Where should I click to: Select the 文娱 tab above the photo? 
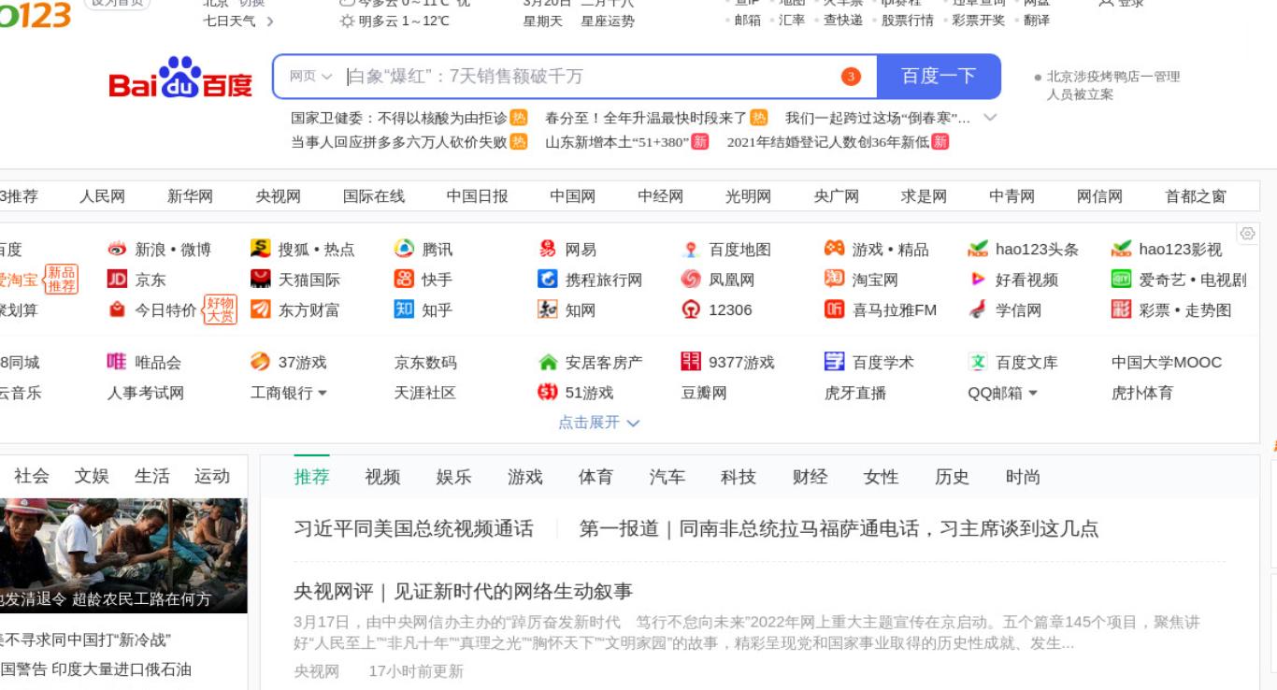[92, 476]
